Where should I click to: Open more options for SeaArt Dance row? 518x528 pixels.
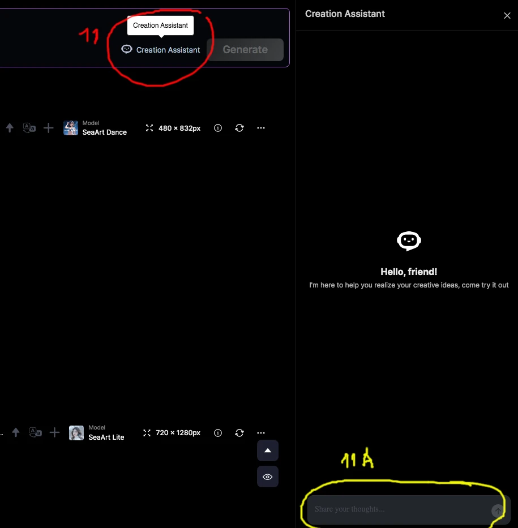tap(261, 128)
